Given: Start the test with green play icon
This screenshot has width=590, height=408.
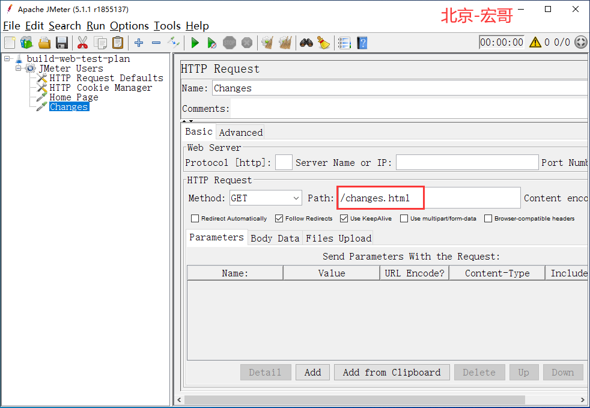Looking at the screenshot, I should (195, 43).
